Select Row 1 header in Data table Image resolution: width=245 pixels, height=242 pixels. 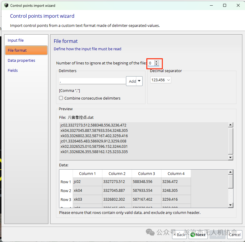click(66, 182)
